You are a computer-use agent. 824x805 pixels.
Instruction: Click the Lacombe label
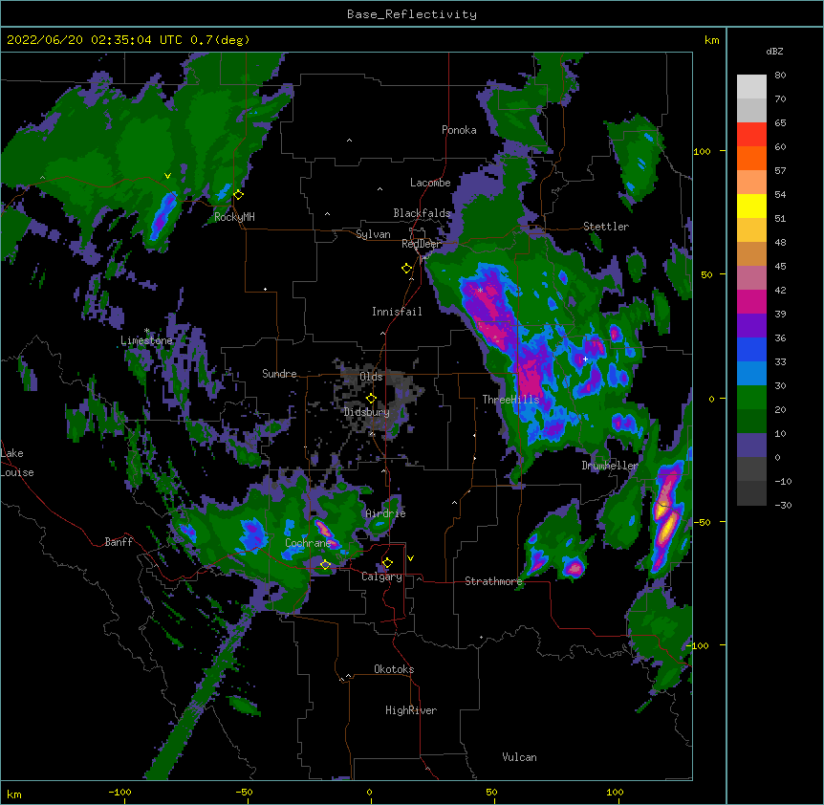430,183
